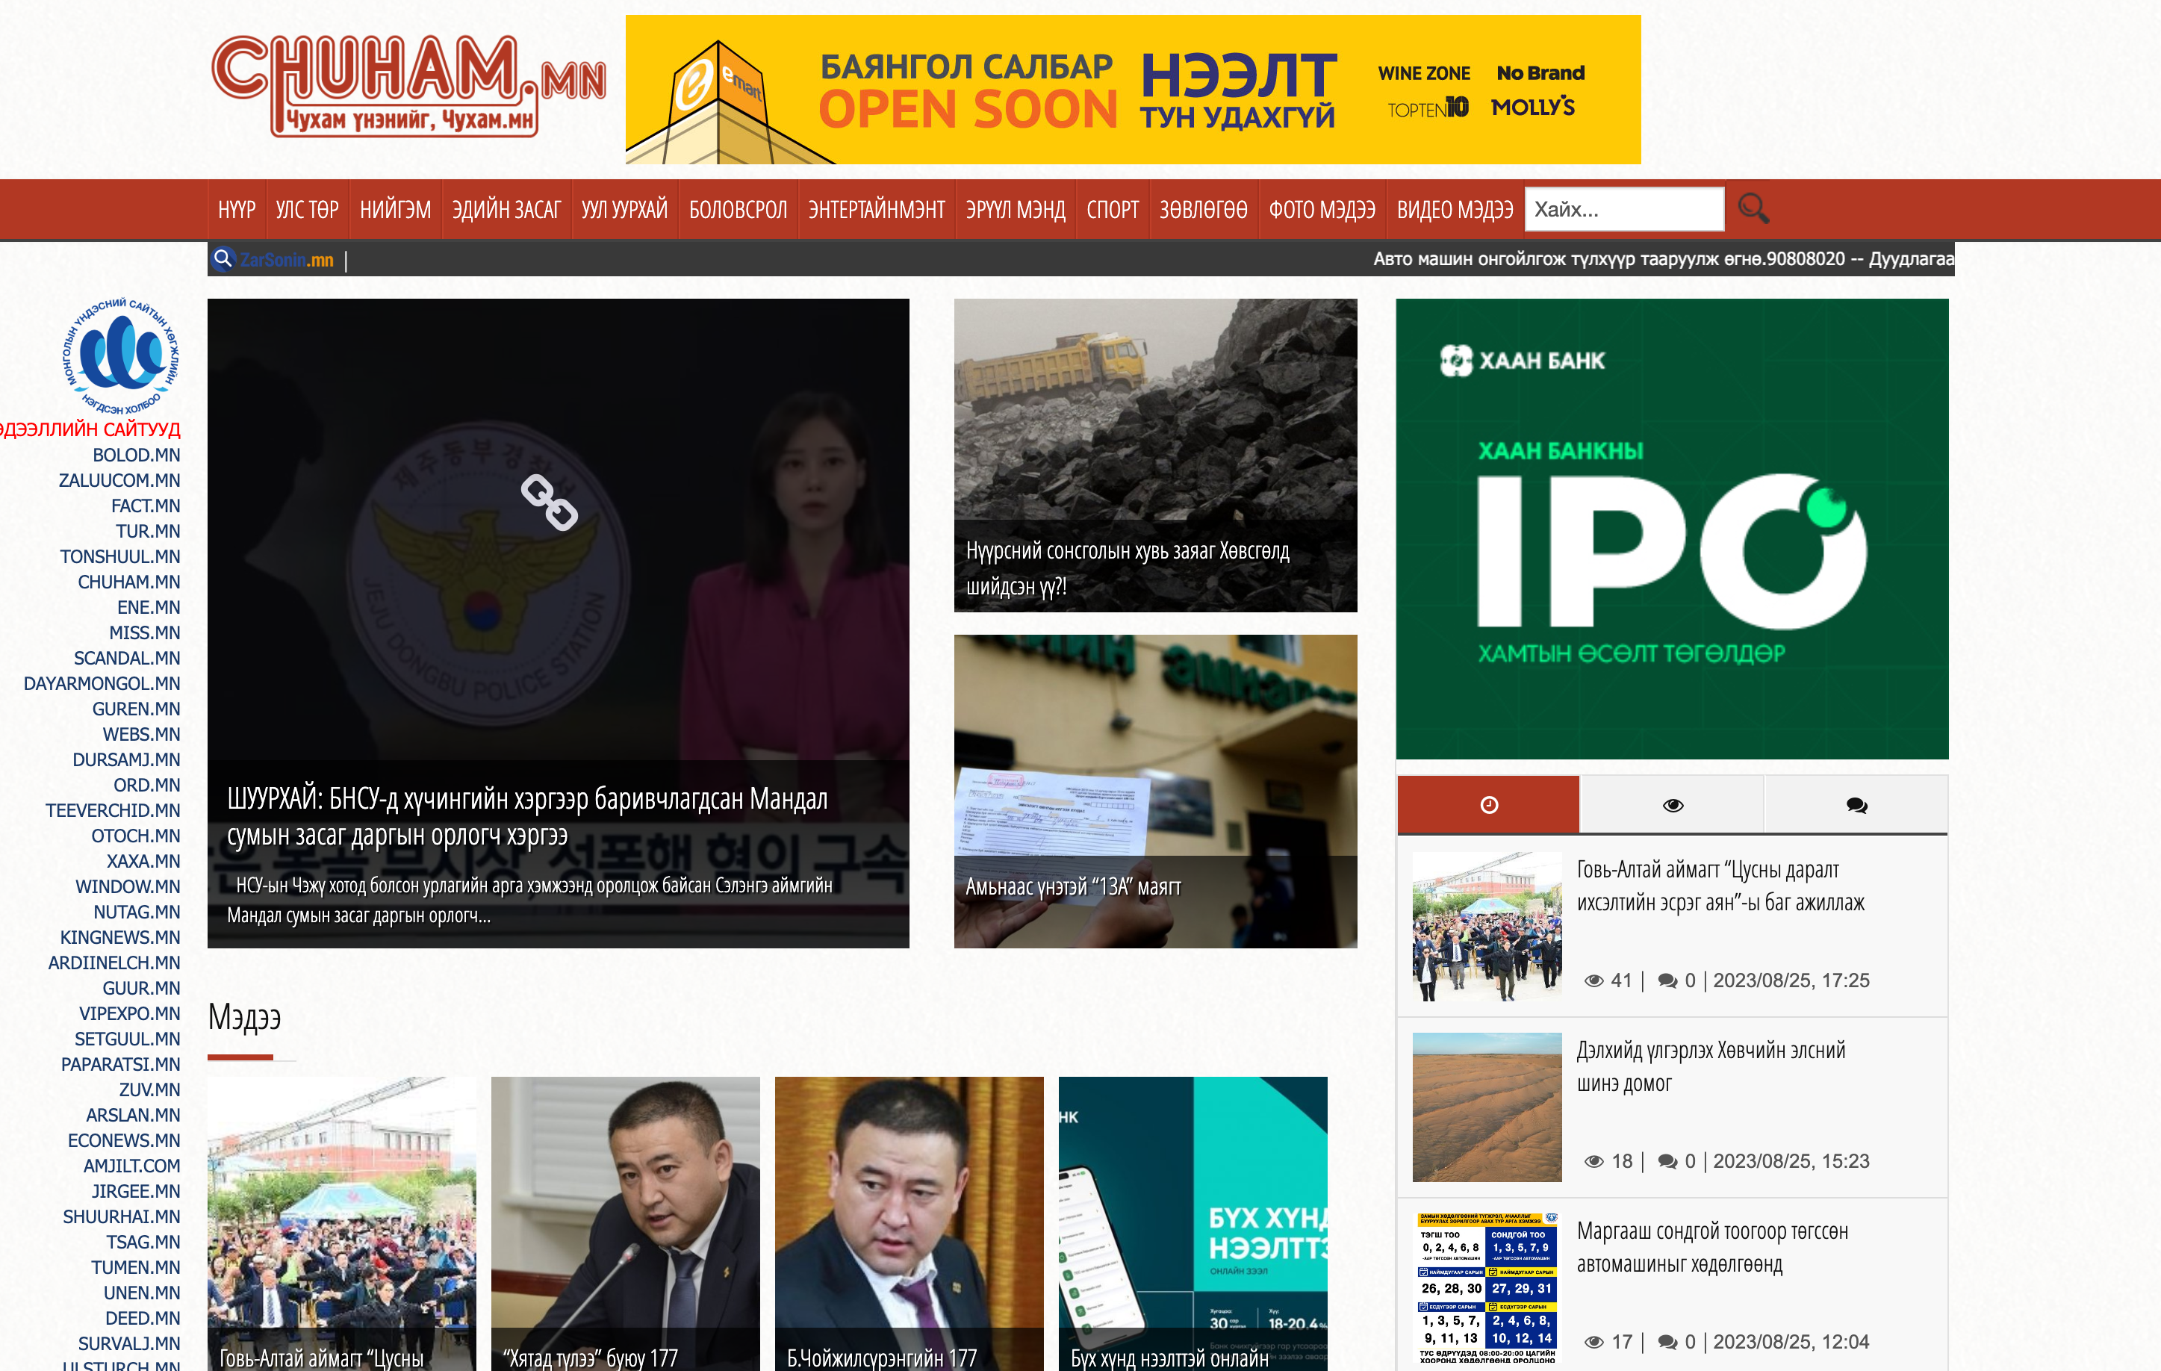Image resolution: width=2161 pixels, height=1371 pixels.
Task: Switch to most viewed eye tab
Action: [x=1672, y=805]
